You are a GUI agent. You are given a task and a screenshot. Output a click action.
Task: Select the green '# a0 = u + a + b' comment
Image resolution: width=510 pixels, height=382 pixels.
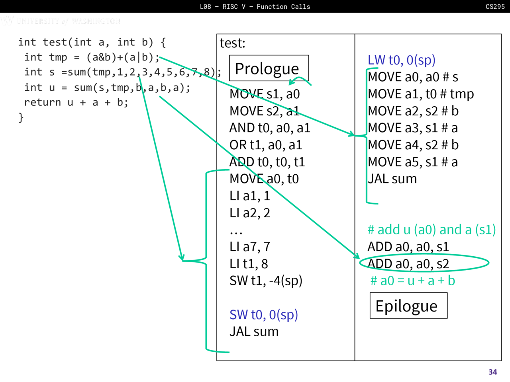coord(412,281)
